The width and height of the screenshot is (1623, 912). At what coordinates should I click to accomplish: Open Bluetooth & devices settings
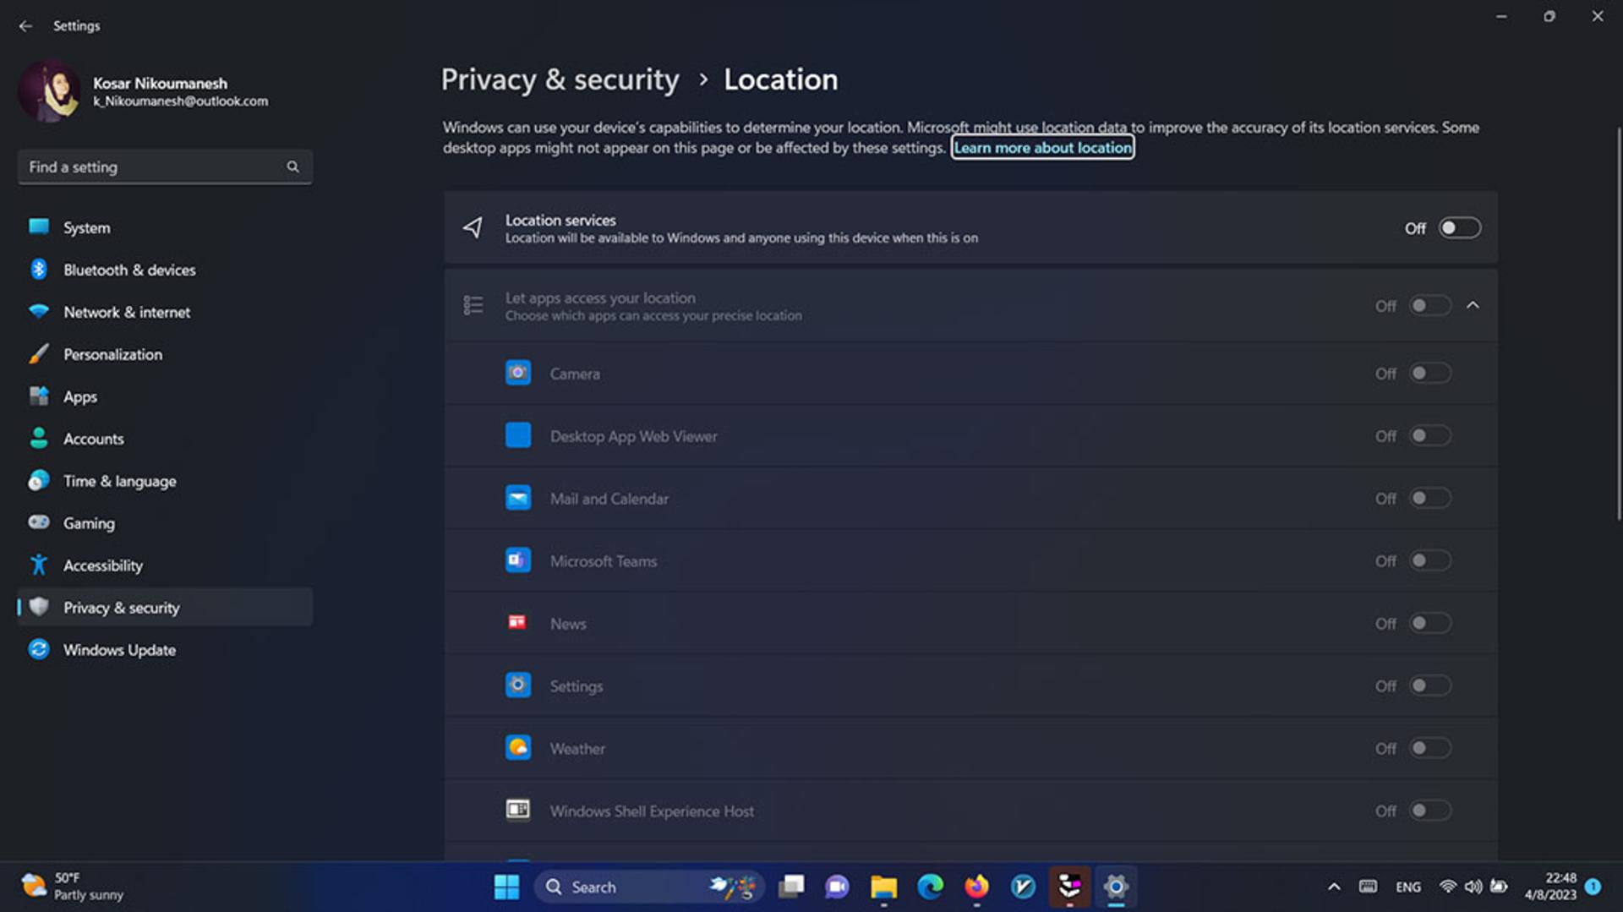coord(165,270)
